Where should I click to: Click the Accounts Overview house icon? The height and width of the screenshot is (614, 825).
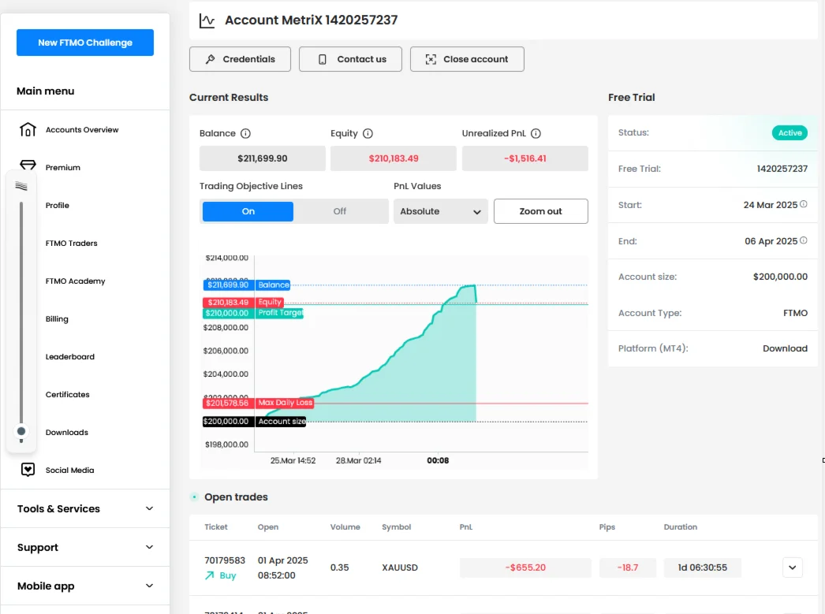(x=28, y=130)
